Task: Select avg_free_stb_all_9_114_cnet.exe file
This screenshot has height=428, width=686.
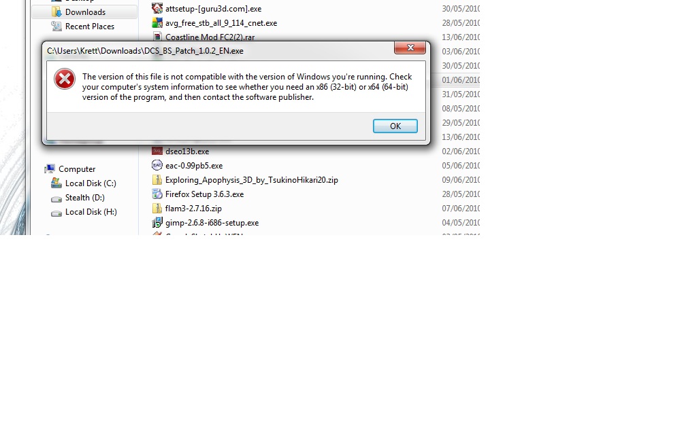Action: pyautogui.click(x=221, y=23)
